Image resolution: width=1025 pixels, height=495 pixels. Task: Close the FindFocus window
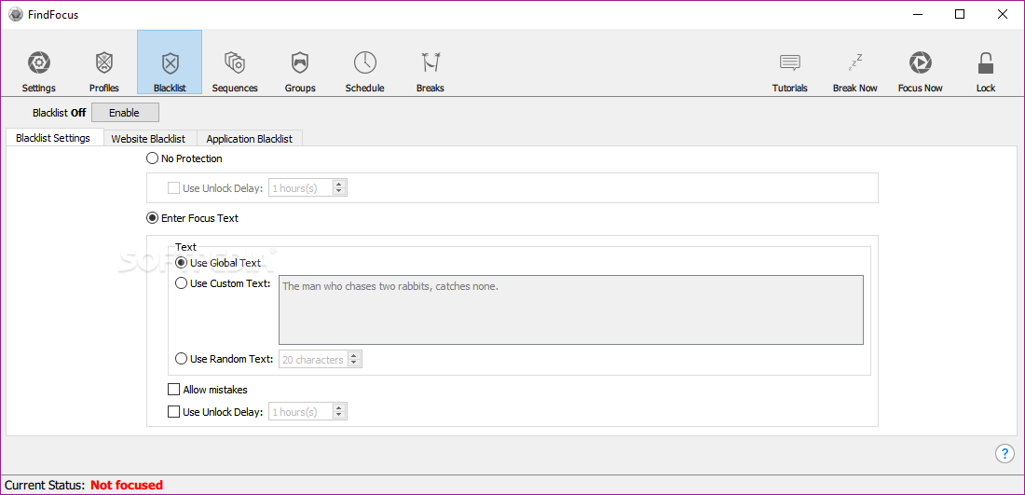click(1002, 14)
